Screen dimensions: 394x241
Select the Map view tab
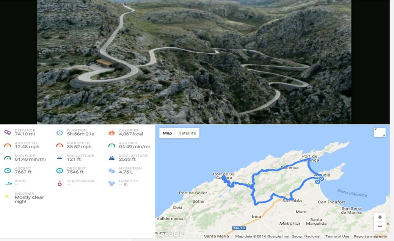167,133
